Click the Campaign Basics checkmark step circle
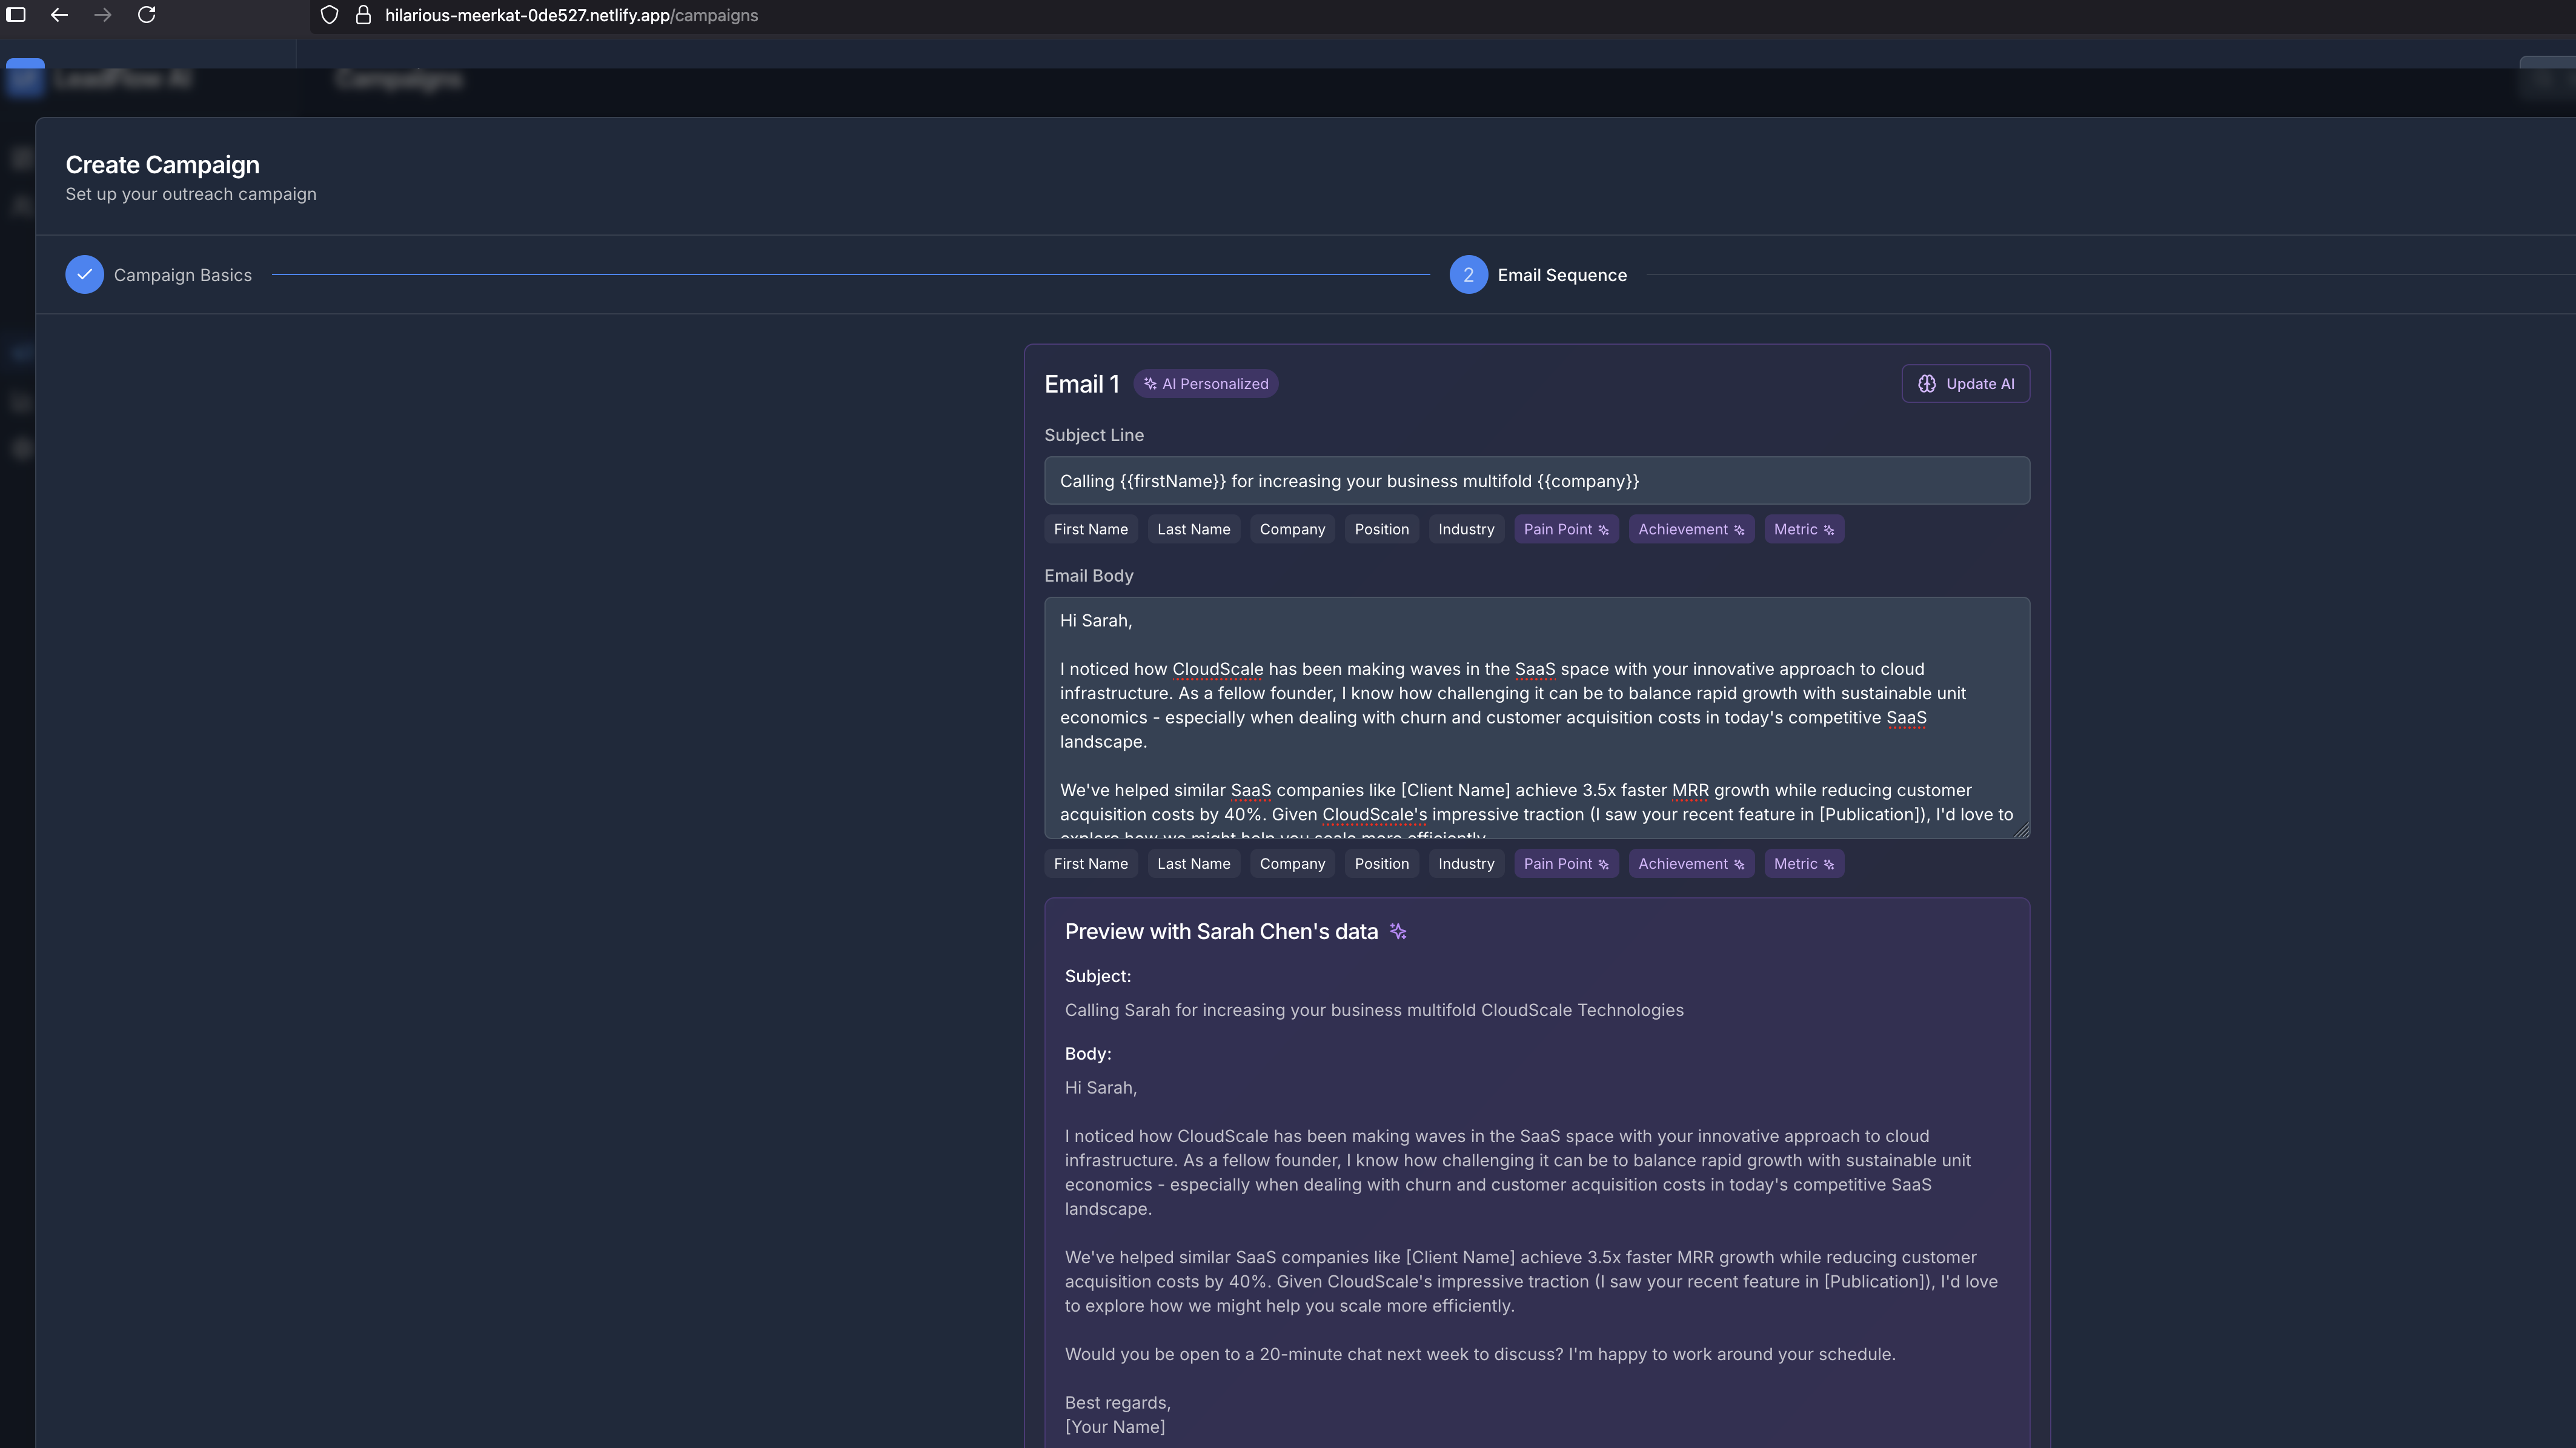The image size is (2576, 1448). click(85, 275)
